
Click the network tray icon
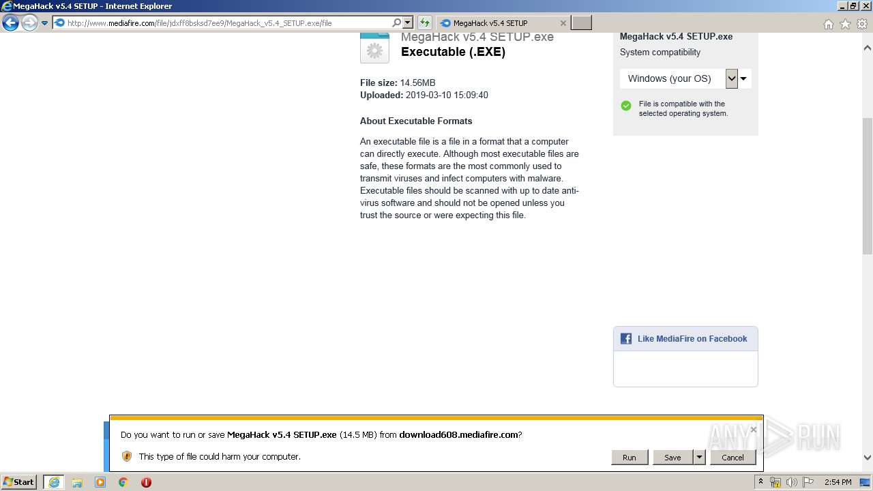775,482
